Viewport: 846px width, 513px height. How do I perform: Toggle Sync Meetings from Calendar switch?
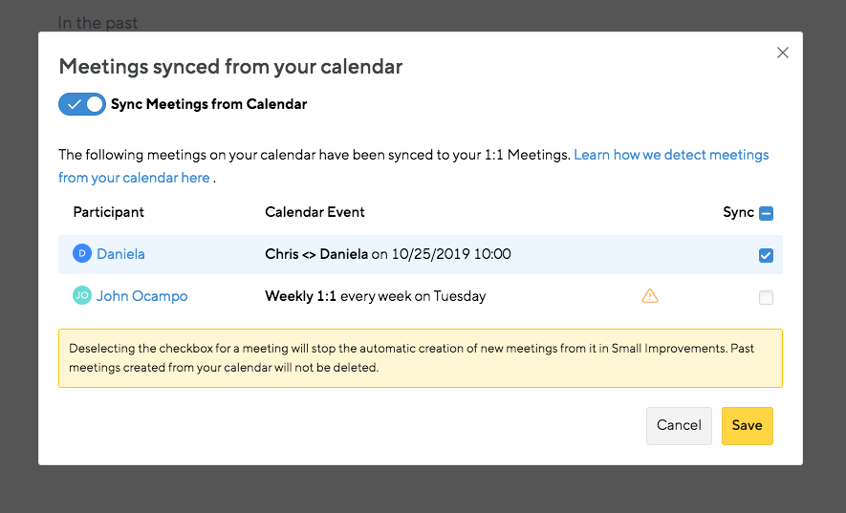[x=82, y=104]
